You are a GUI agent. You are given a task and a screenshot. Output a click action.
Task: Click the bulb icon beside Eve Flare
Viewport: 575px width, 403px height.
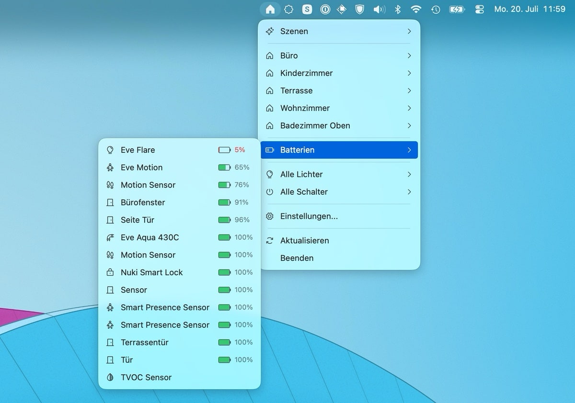click(x=110, y=150)
